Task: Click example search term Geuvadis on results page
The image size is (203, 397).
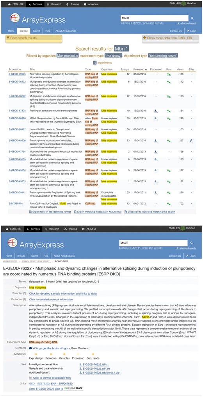Action: (x=160, y=23)
